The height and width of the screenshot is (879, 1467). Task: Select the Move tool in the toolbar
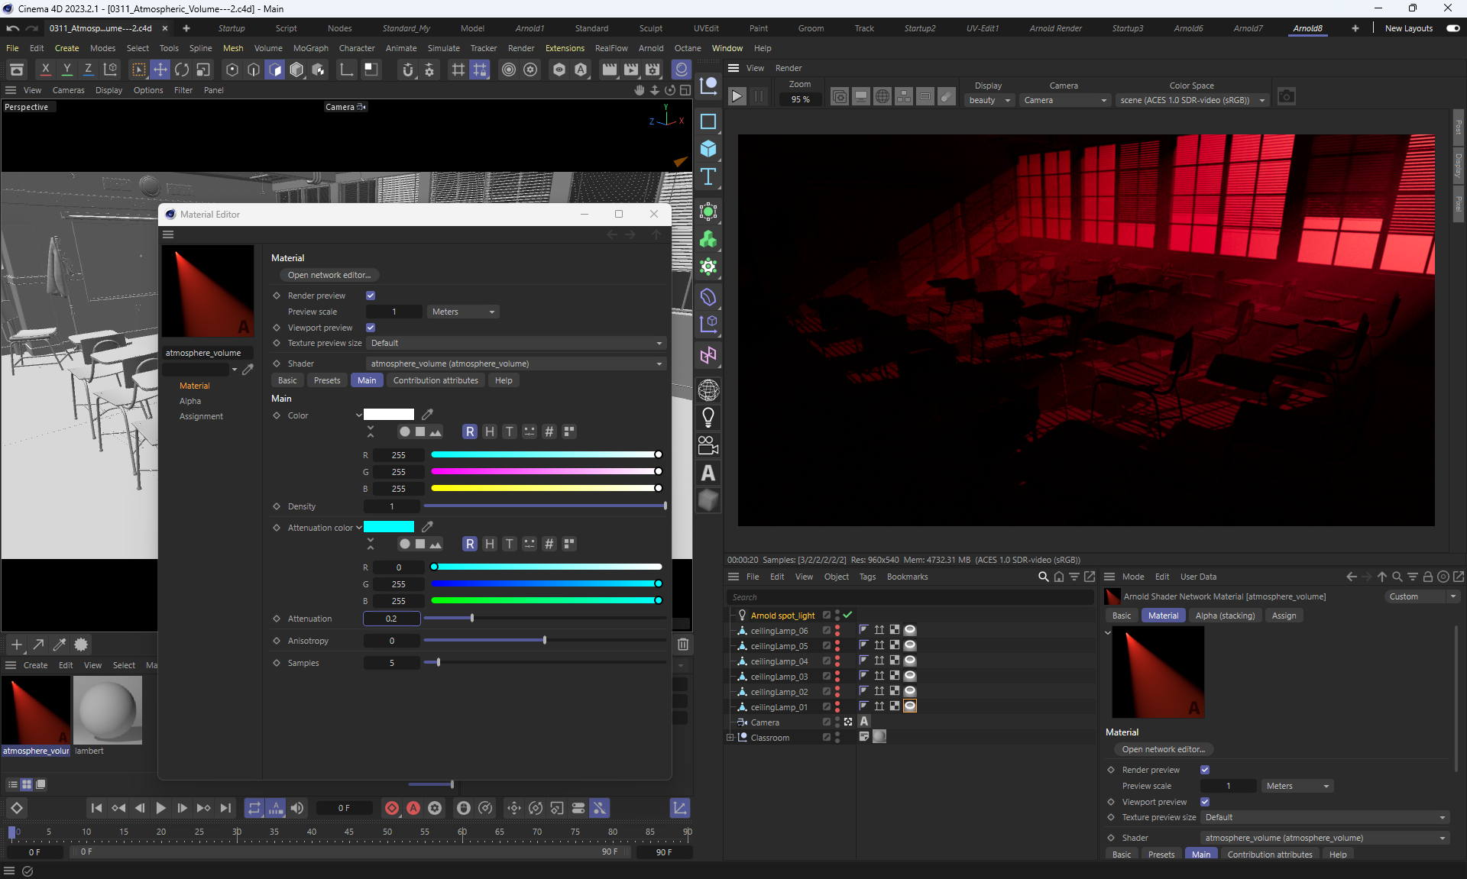(x=160, y=69)
